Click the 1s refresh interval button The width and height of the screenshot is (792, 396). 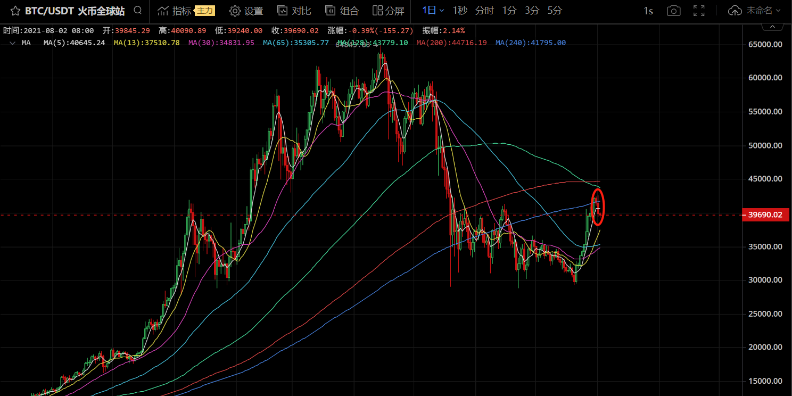(648, 11)
